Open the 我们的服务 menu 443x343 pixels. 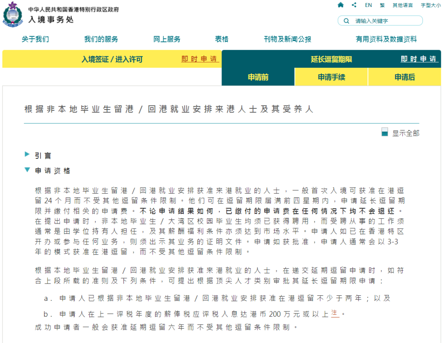[101, 39]
